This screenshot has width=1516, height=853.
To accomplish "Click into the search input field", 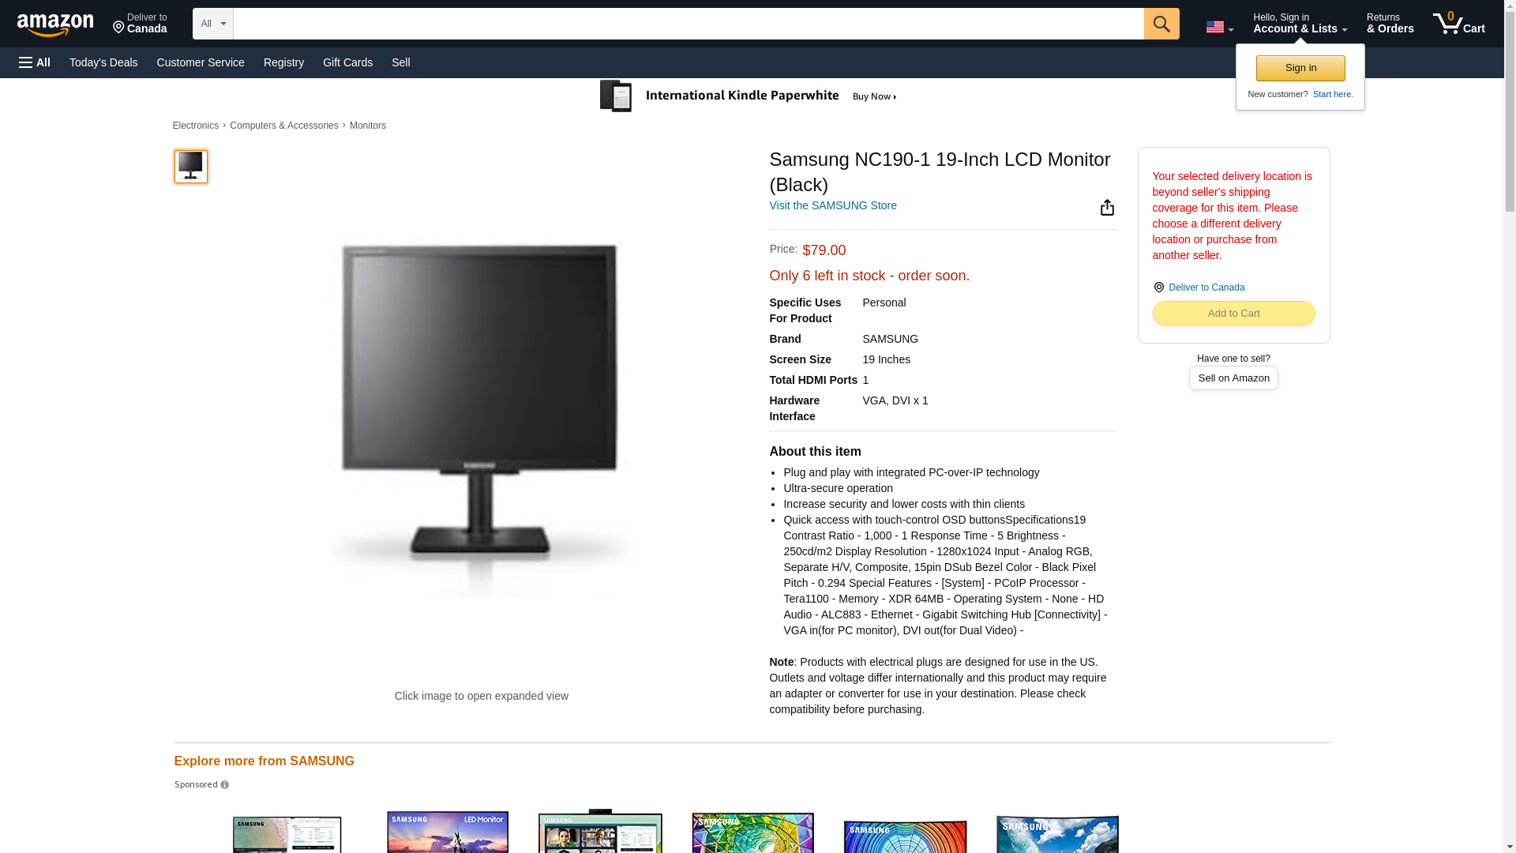I will click(x=689, y=24).
